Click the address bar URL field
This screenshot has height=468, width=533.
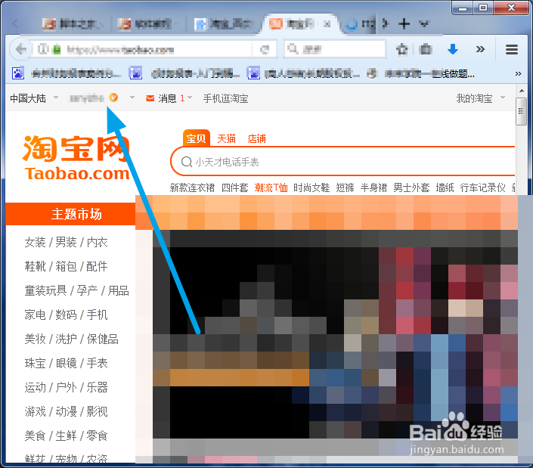tap(156, 50)
